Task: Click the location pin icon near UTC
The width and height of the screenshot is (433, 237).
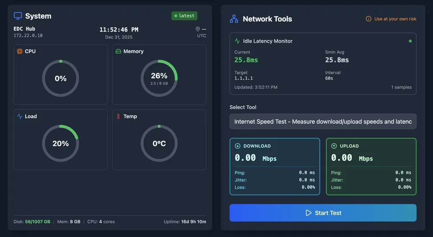Action: point(198,29)
